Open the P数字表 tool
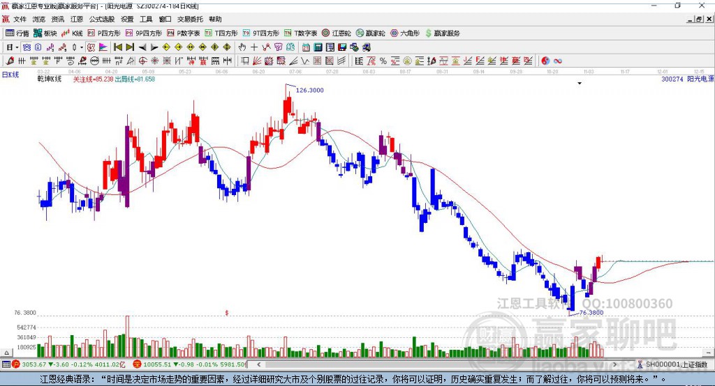715x386 pixels. [x=184, y=33]
